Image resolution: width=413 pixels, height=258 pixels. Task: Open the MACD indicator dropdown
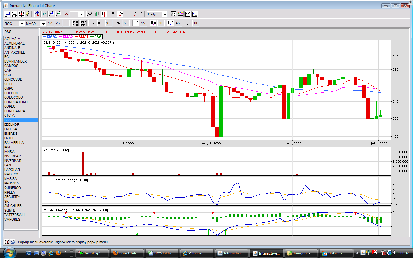pyautogui.click(x=35, y=24)
